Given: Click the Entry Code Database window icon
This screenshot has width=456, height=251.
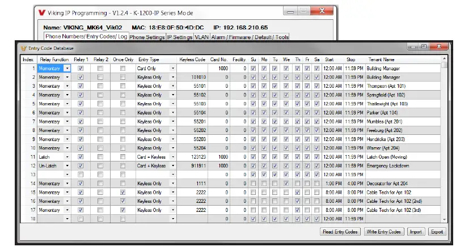Looking at the screenshot, I should click(24, 48).
